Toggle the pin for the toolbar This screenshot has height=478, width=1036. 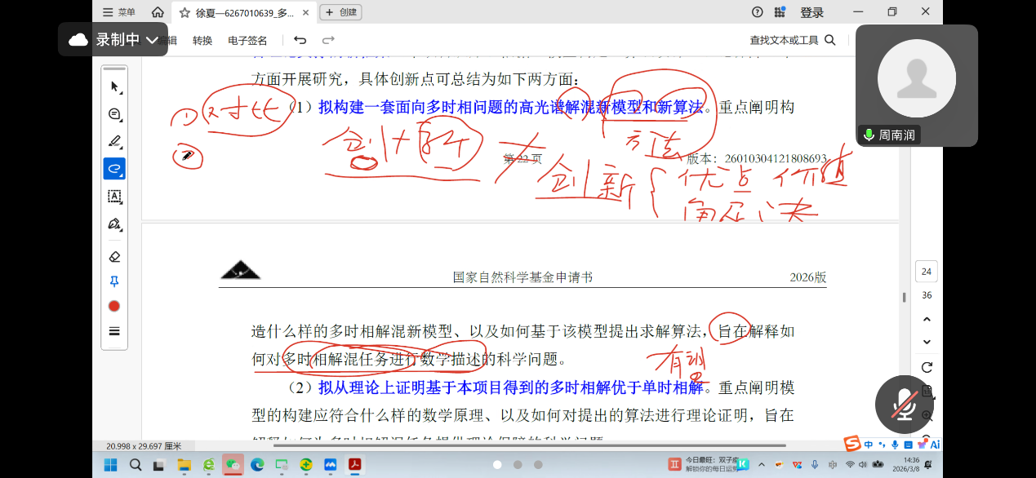(114, 281)
